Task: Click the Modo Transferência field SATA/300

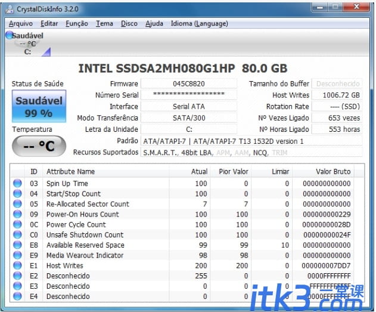Action: (x=189, y=118)
